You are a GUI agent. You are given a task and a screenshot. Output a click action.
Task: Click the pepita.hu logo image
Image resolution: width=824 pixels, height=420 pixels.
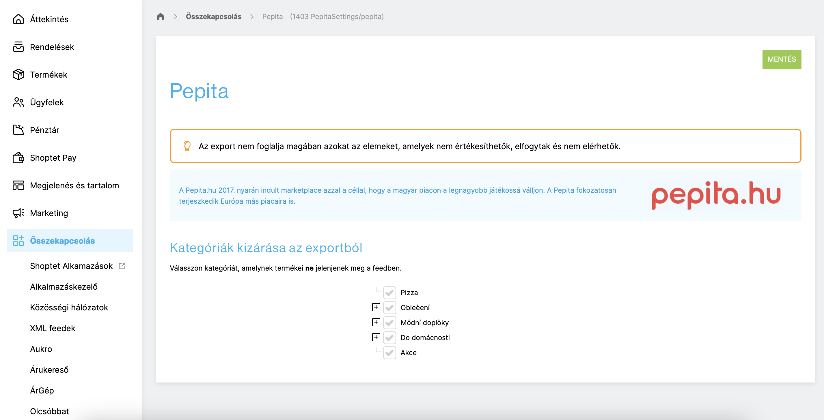click(x=716, y=195)
